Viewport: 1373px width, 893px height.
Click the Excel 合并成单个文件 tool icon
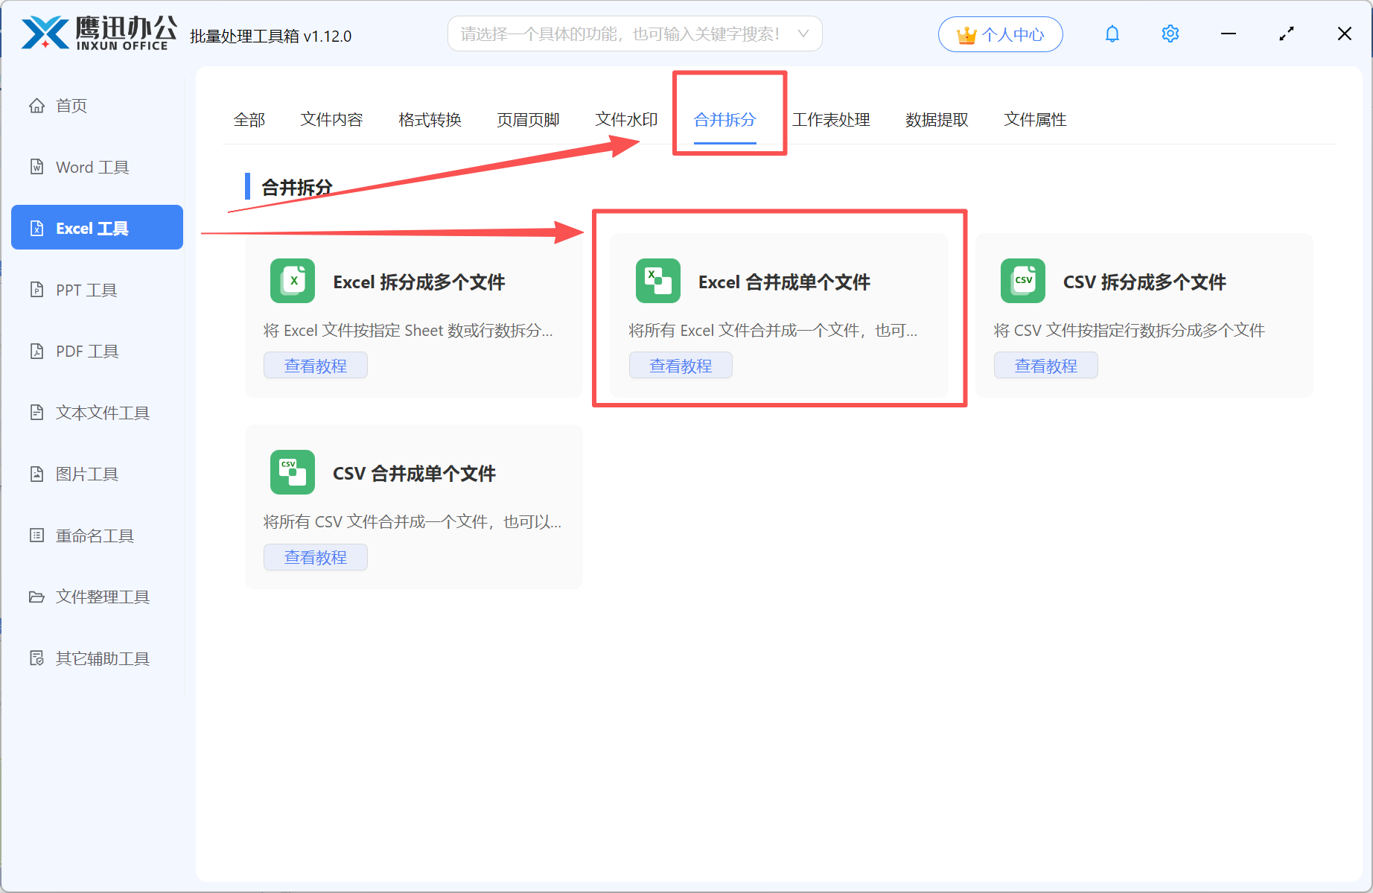(657, 281)
